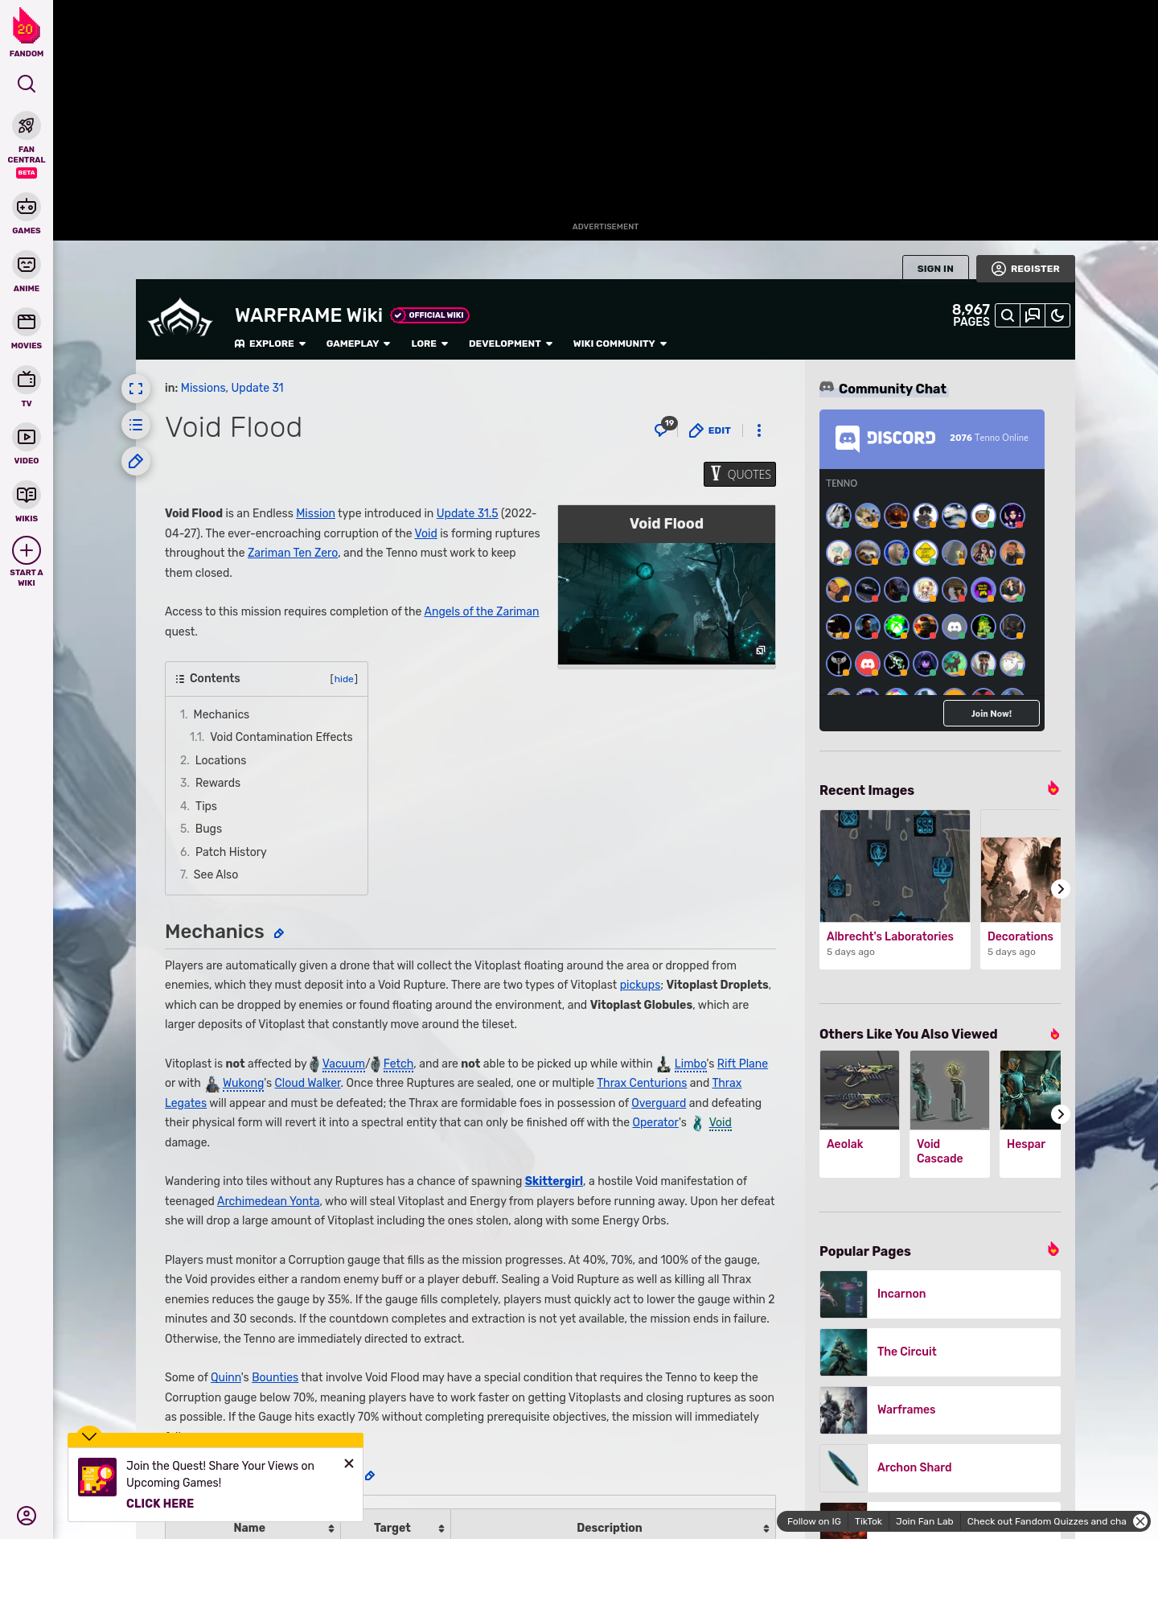Jump to Mechanics in Contents

221,714
